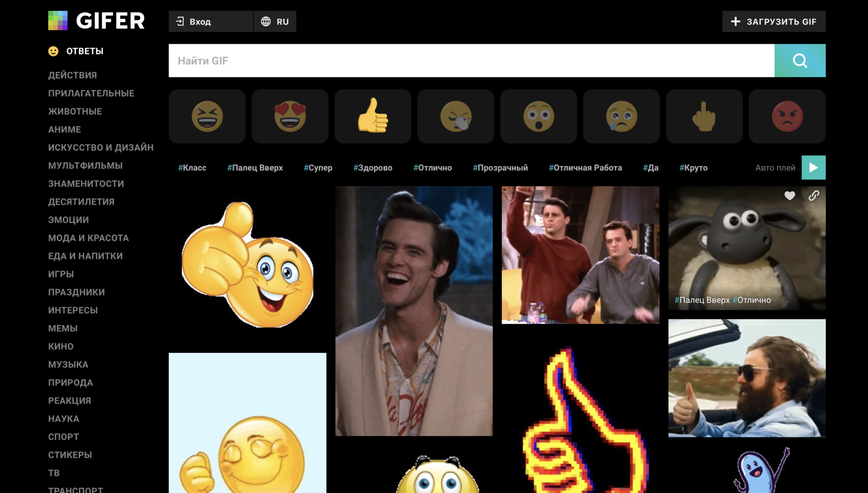The height and width of the screenshot is (493, 868).
Task: Open the ПРИЛАГАТЕЛЬНЫЕ category
Action: coord(91,93)
